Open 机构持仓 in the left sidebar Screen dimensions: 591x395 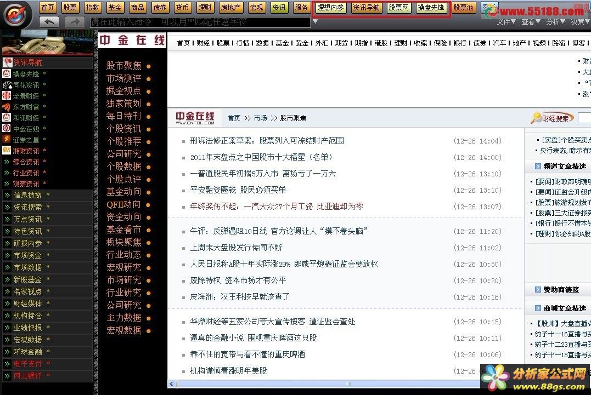click(x=27, y=316)
